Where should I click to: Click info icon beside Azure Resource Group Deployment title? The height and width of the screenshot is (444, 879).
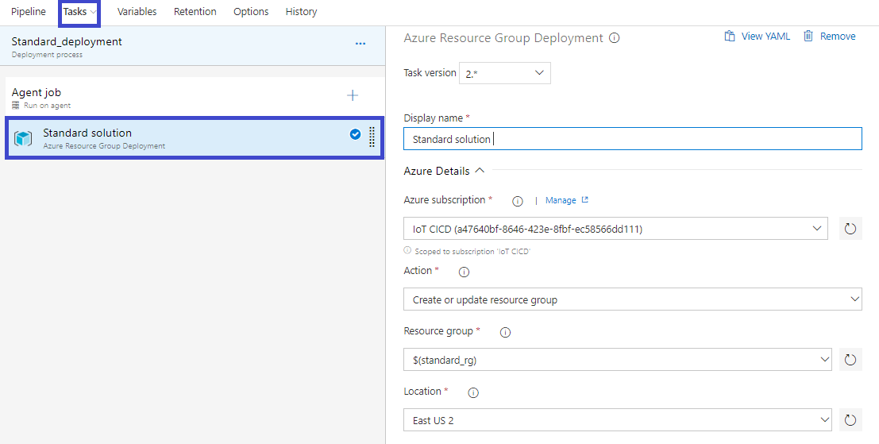point(615,38)
